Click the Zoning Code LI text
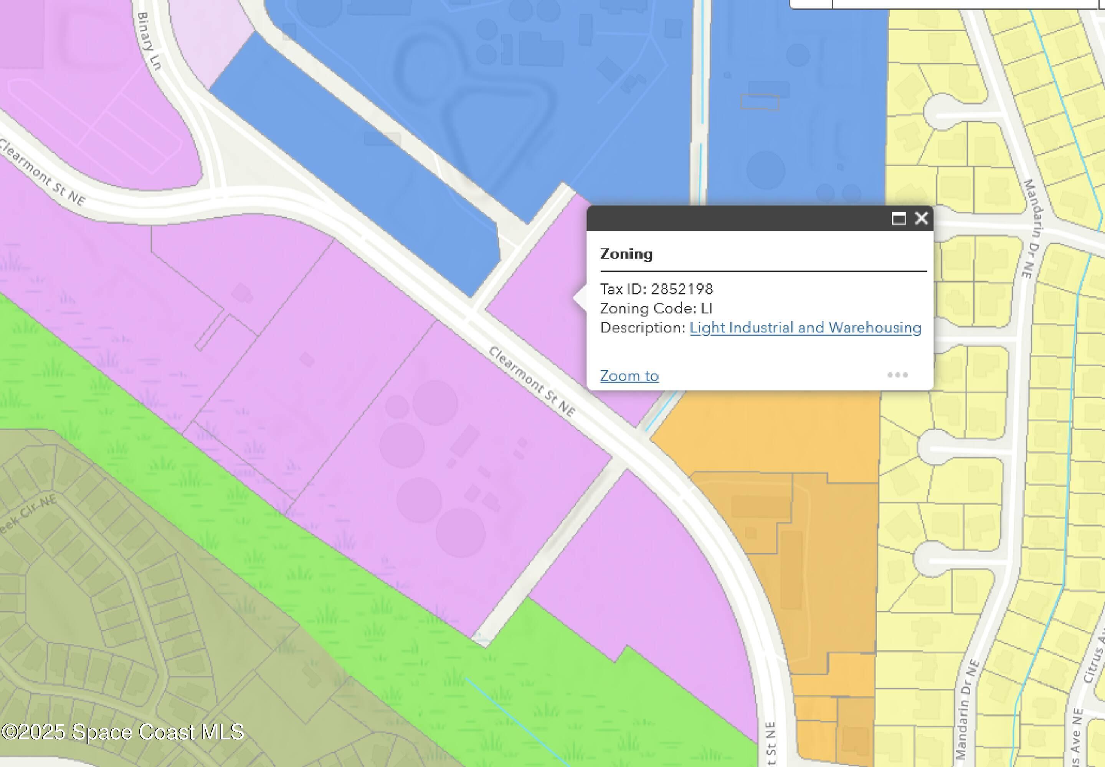 (656, 308)
